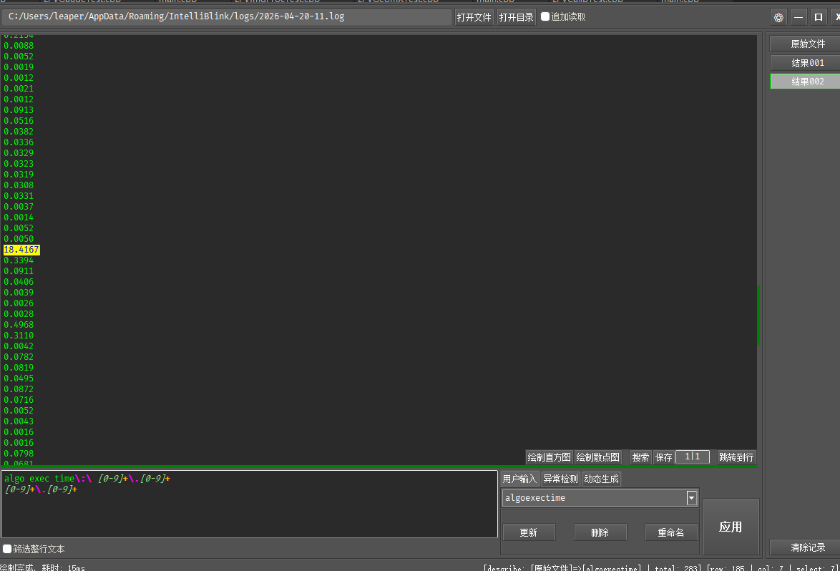Click the value 0.3110
The width and height of the screenshot is (840, 571).
19,336
